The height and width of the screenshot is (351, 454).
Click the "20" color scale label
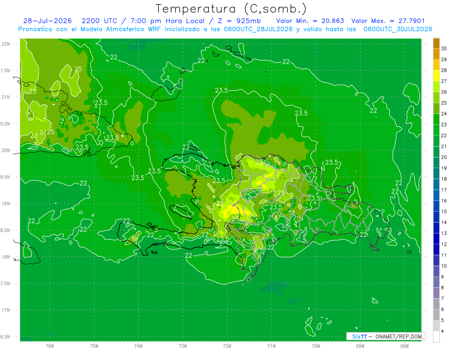pyautogui.click(x=445, y=157)
